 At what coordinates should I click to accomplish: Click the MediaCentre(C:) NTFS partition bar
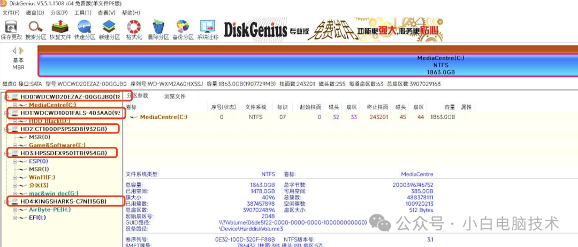[x=308, y=65]
